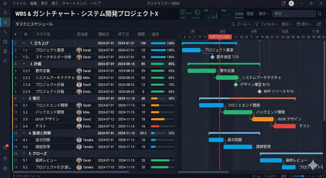
Task: Click Emily's avatar in テスト row
Action: tap(79, 126)
